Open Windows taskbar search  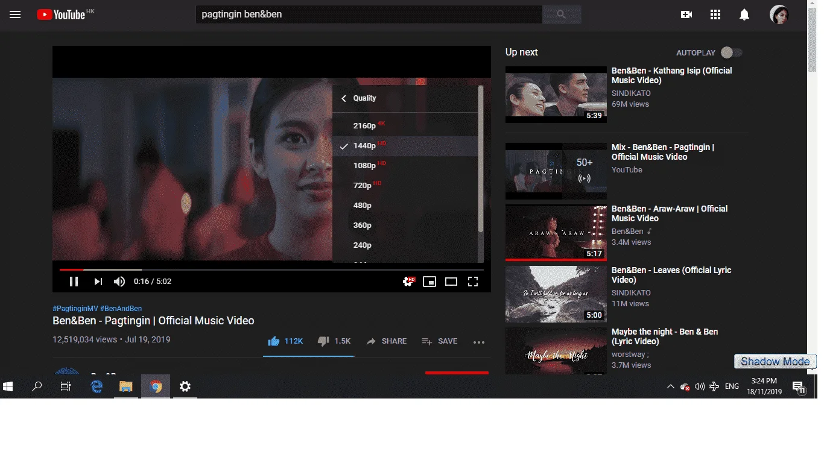point(37,386)
